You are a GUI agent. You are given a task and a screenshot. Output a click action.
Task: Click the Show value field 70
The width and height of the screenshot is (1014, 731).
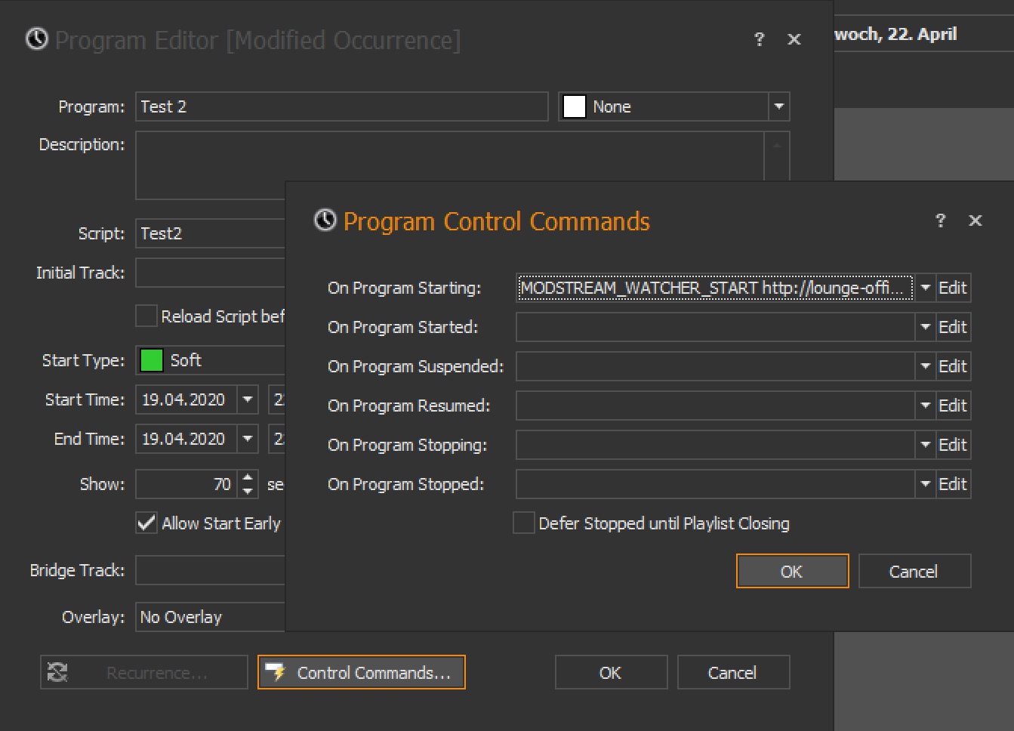tap(187, 484)
